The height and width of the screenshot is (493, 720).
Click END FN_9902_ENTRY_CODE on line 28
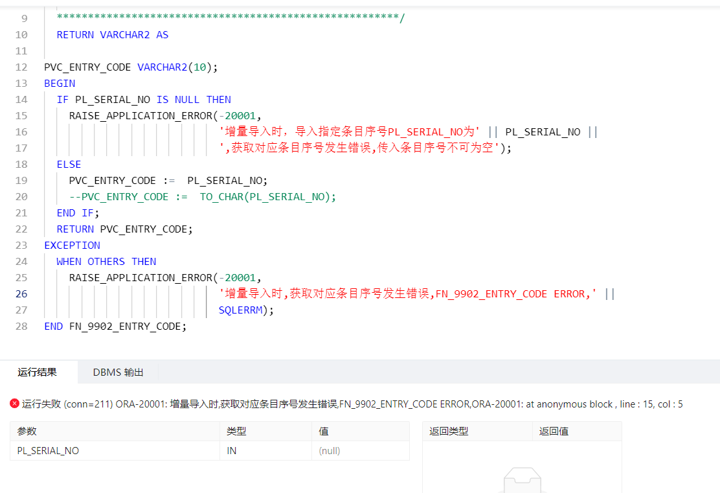tap(115, 327)
